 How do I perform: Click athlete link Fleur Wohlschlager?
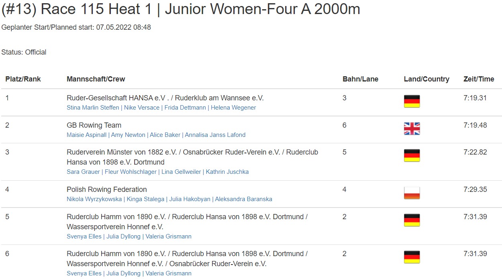tap(131, 172)
